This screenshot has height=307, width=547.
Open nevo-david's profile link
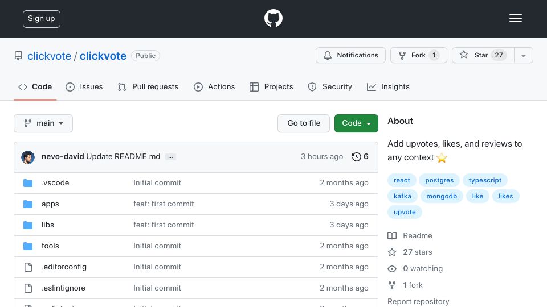coord(63,157)
